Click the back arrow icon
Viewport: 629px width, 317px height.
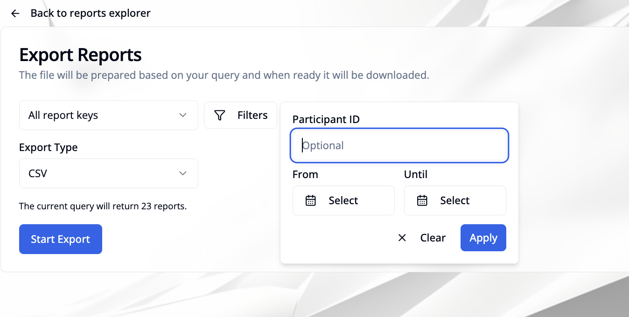point(15,13)
